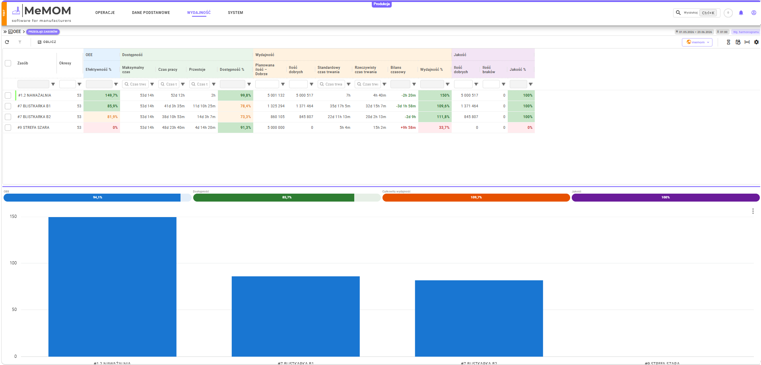Click the +9h 58m balance cell
Viewport: 761px width, 365px height.
coord(403,128)
